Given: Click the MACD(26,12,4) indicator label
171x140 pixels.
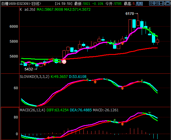Looking at the screenshot, I should (x=32, y=110).
